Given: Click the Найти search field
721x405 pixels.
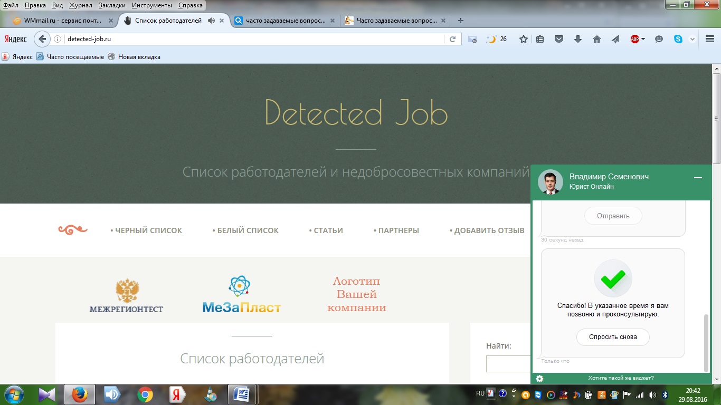Looking at the screenshot, I should 508,364.
